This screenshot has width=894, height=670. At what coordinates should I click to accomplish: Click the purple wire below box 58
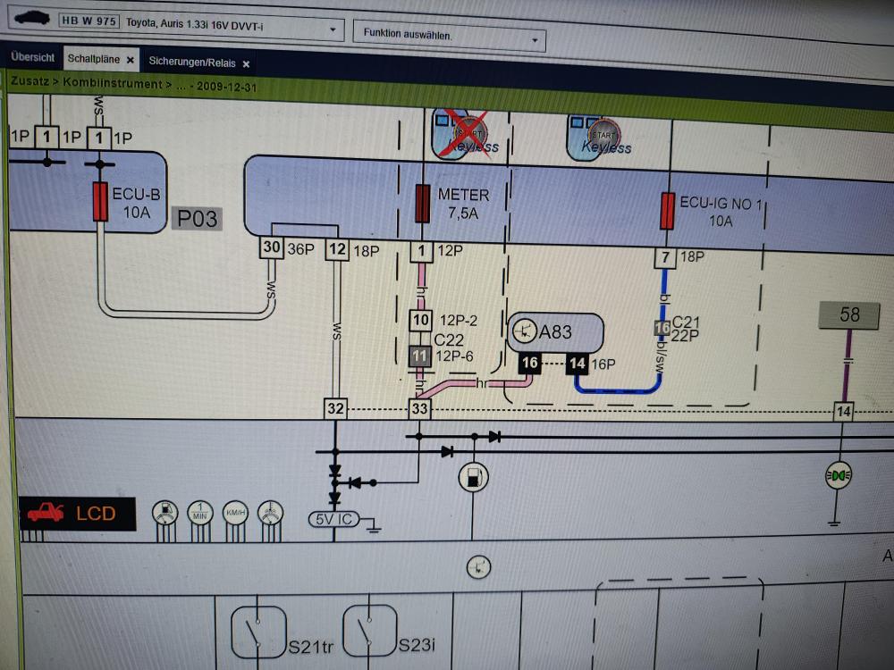point(848,364)
